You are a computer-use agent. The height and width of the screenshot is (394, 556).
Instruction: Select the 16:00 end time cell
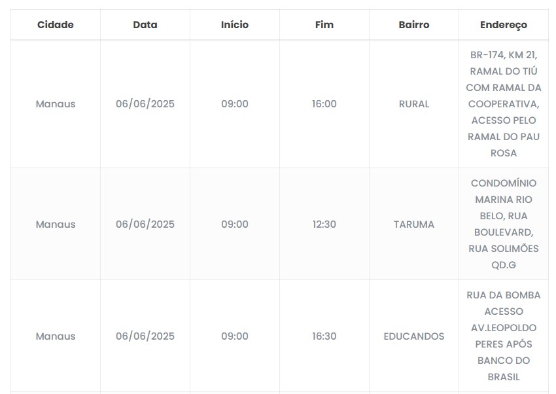324,104
